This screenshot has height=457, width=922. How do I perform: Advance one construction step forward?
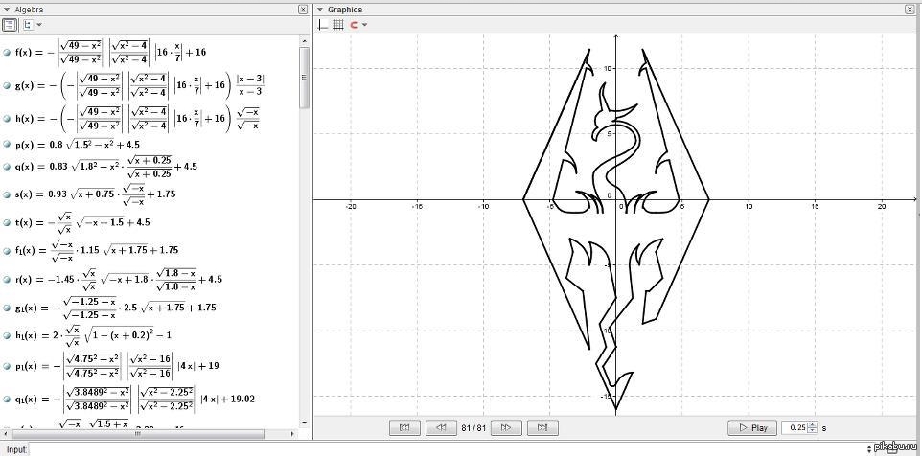click(506, 428)
